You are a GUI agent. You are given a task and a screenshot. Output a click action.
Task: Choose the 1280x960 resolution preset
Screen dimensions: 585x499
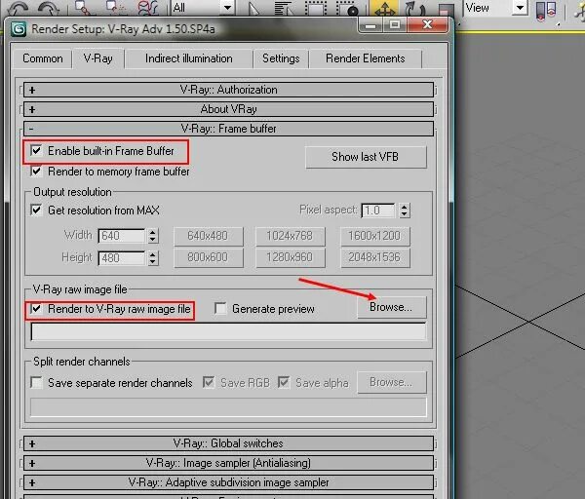pyautogui.click(x=290, y=257)
